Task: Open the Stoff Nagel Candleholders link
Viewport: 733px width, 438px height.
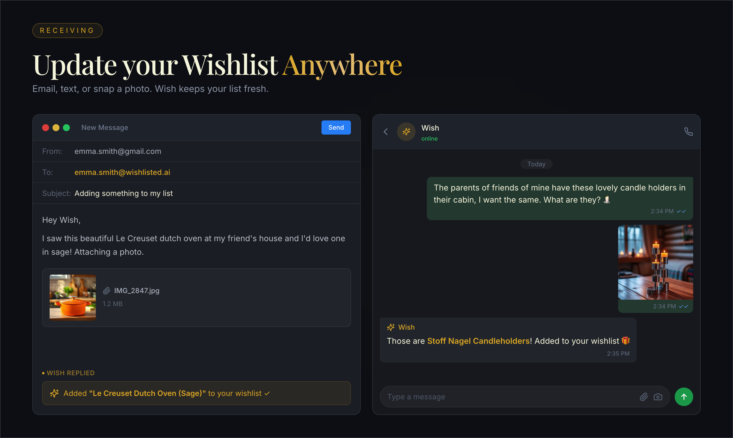Action: tap(479, 341)
